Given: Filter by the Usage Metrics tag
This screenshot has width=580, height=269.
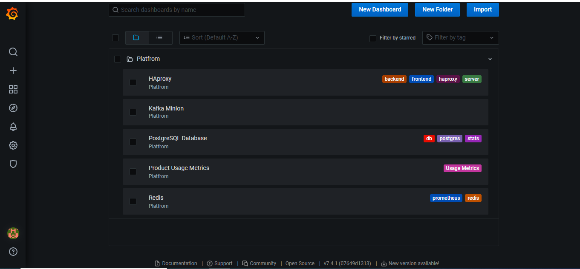Looking at the screenshot, I should pyautogui.click(x=462, y=168).
